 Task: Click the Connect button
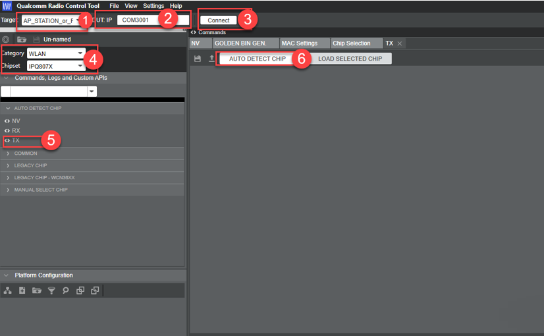(218, 20)
